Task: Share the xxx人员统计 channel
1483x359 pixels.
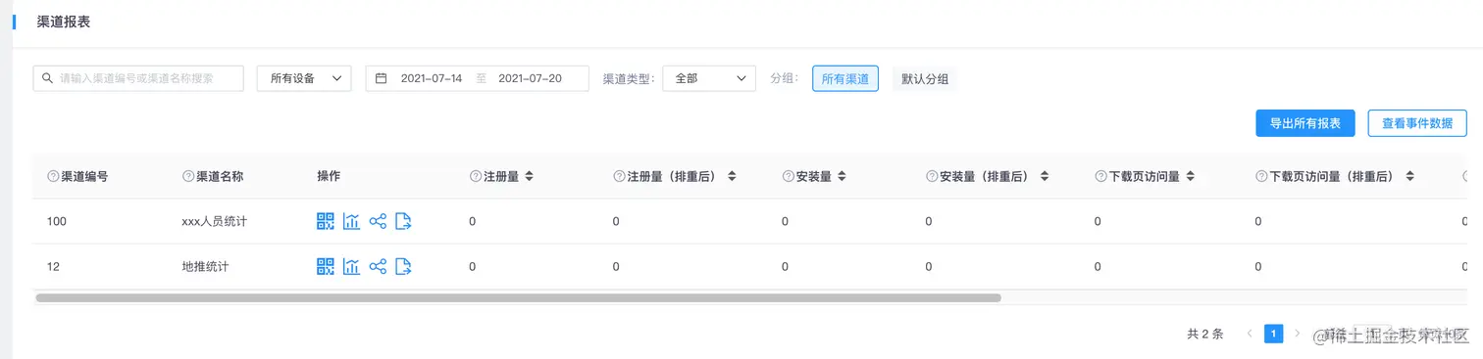Action: tap(378, 221)
